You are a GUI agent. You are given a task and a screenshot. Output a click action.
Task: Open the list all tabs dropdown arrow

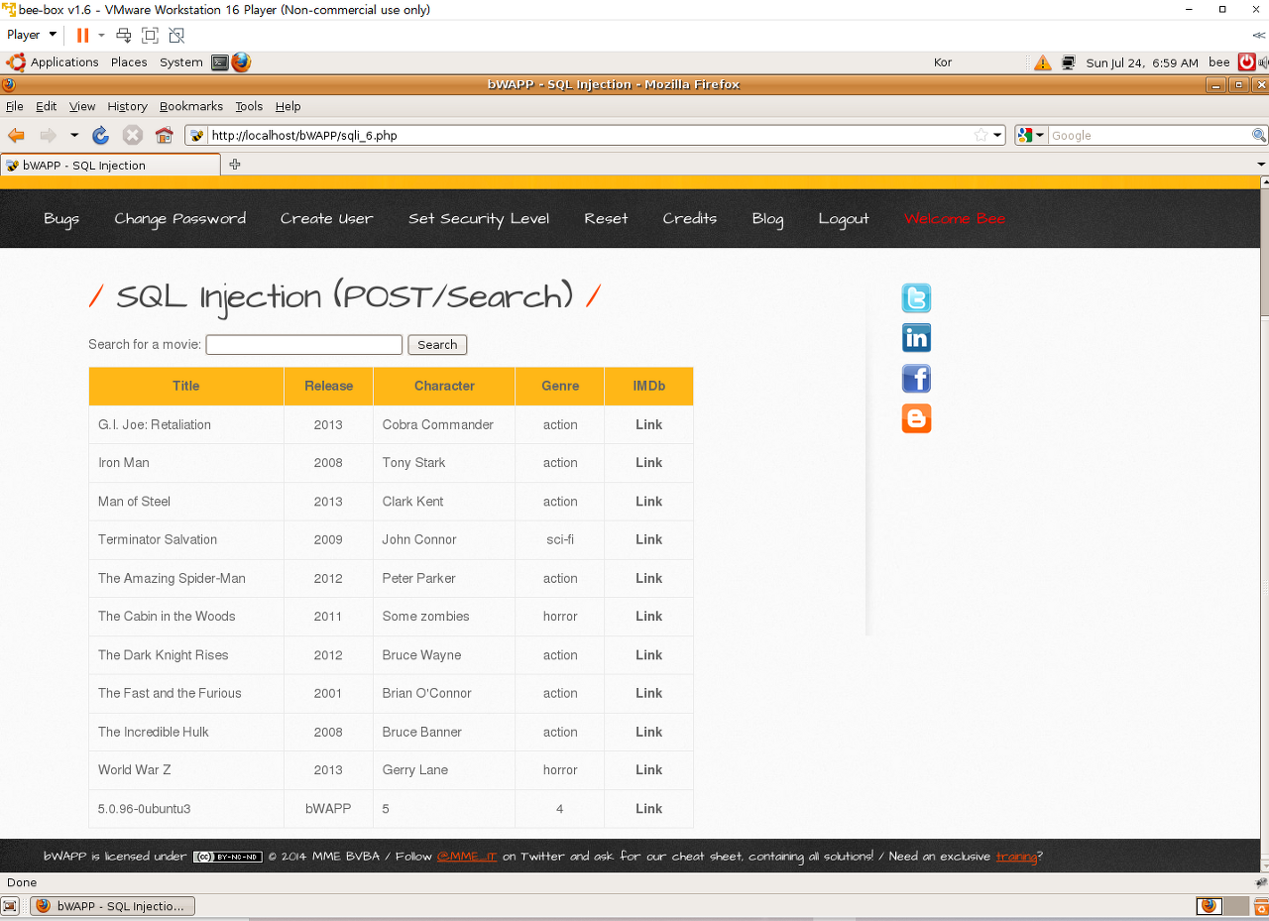(x=1261, y=165)
